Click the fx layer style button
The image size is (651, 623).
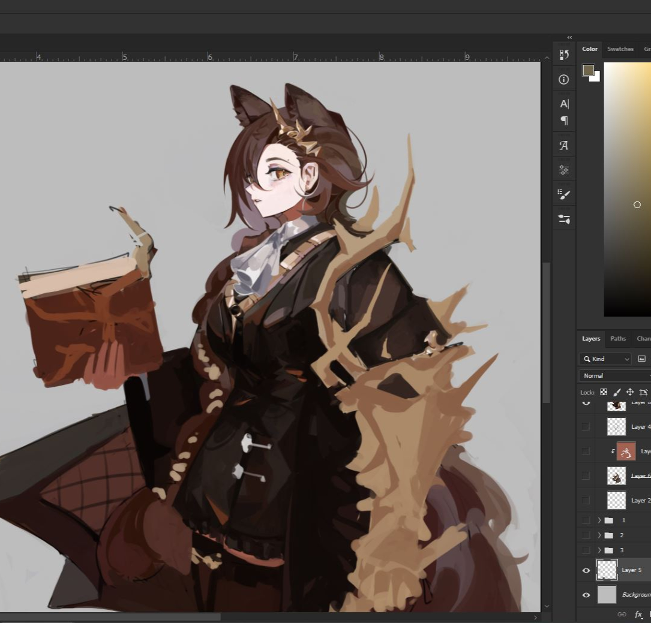638,615
